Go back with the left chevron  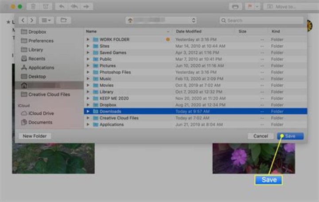23,20
